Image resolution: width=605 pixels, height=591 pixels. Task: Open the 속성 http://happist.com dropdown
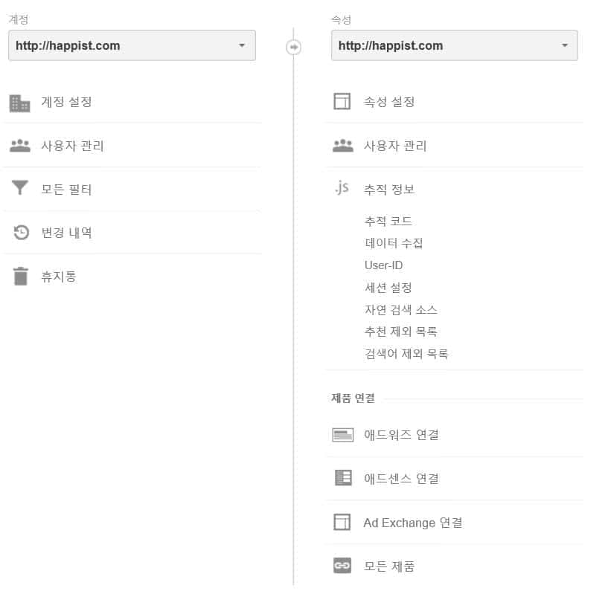tap(454, 45)
